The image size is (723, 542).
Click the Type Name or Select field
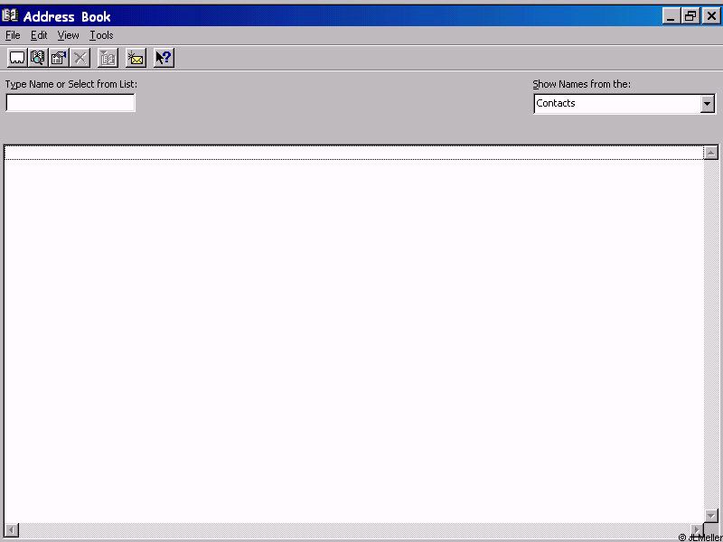tap(70, 103)
